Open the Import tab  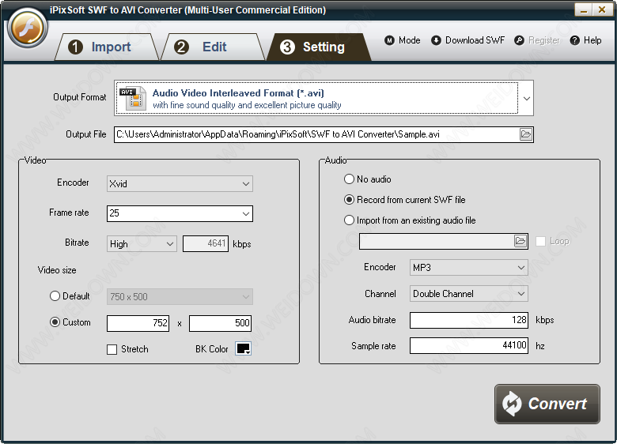click(x=107, y=47)
